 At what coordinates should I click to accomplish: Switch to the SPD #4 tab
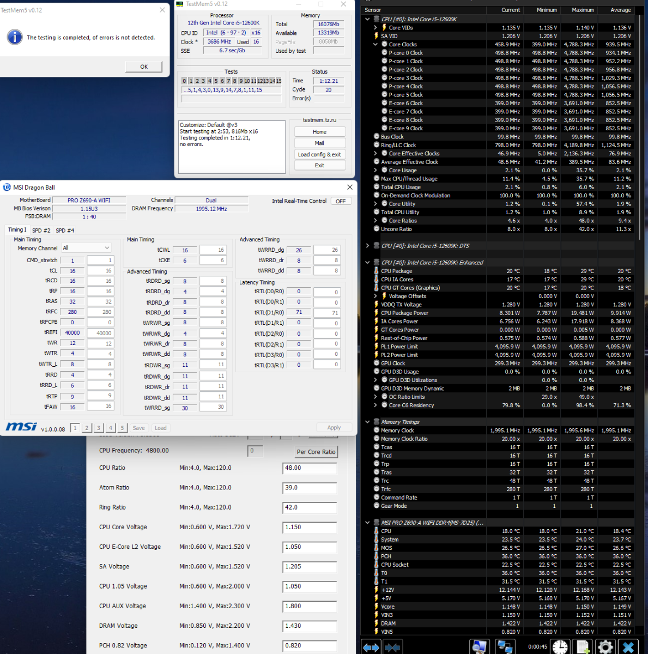coord(65,231)
